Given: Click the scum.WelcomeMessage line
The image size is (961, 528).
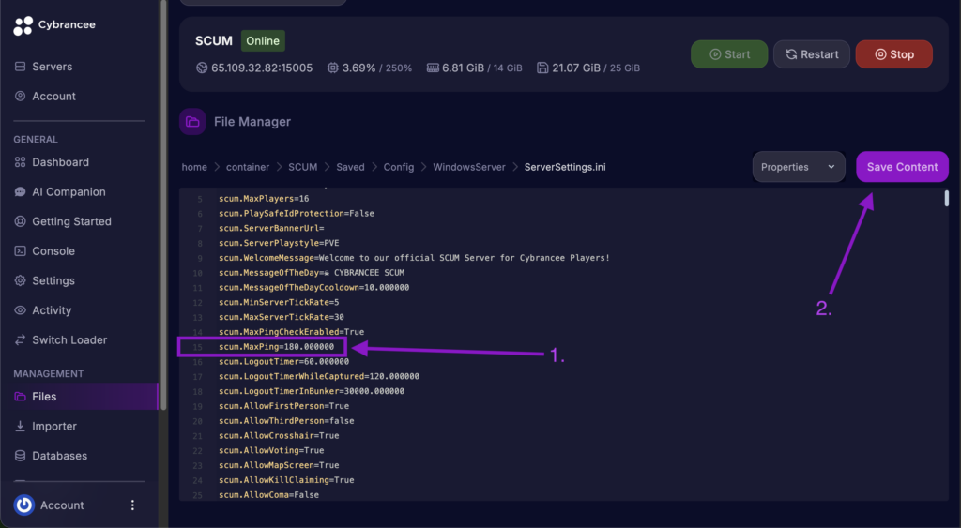Looking at the screenshot, I should [414, 258].
